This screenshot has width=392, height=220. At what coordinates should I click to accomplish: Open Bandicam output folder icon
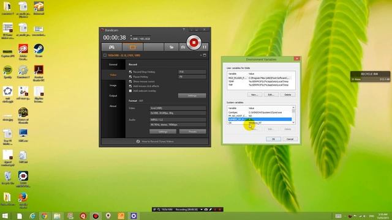point(171,47)
